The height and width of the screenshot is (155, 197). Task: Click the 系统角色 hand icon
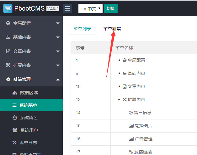[x=15, y=118]
